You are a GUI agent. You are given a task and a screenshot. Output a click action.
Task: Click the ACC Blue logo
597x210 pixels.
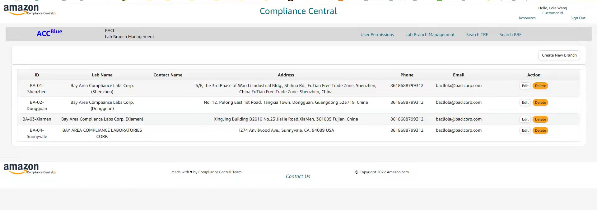[49, 33]
